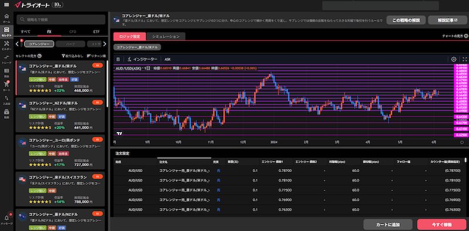
Task: Click 0.63700 price label on scale
Action: click(x=461, y=123)
